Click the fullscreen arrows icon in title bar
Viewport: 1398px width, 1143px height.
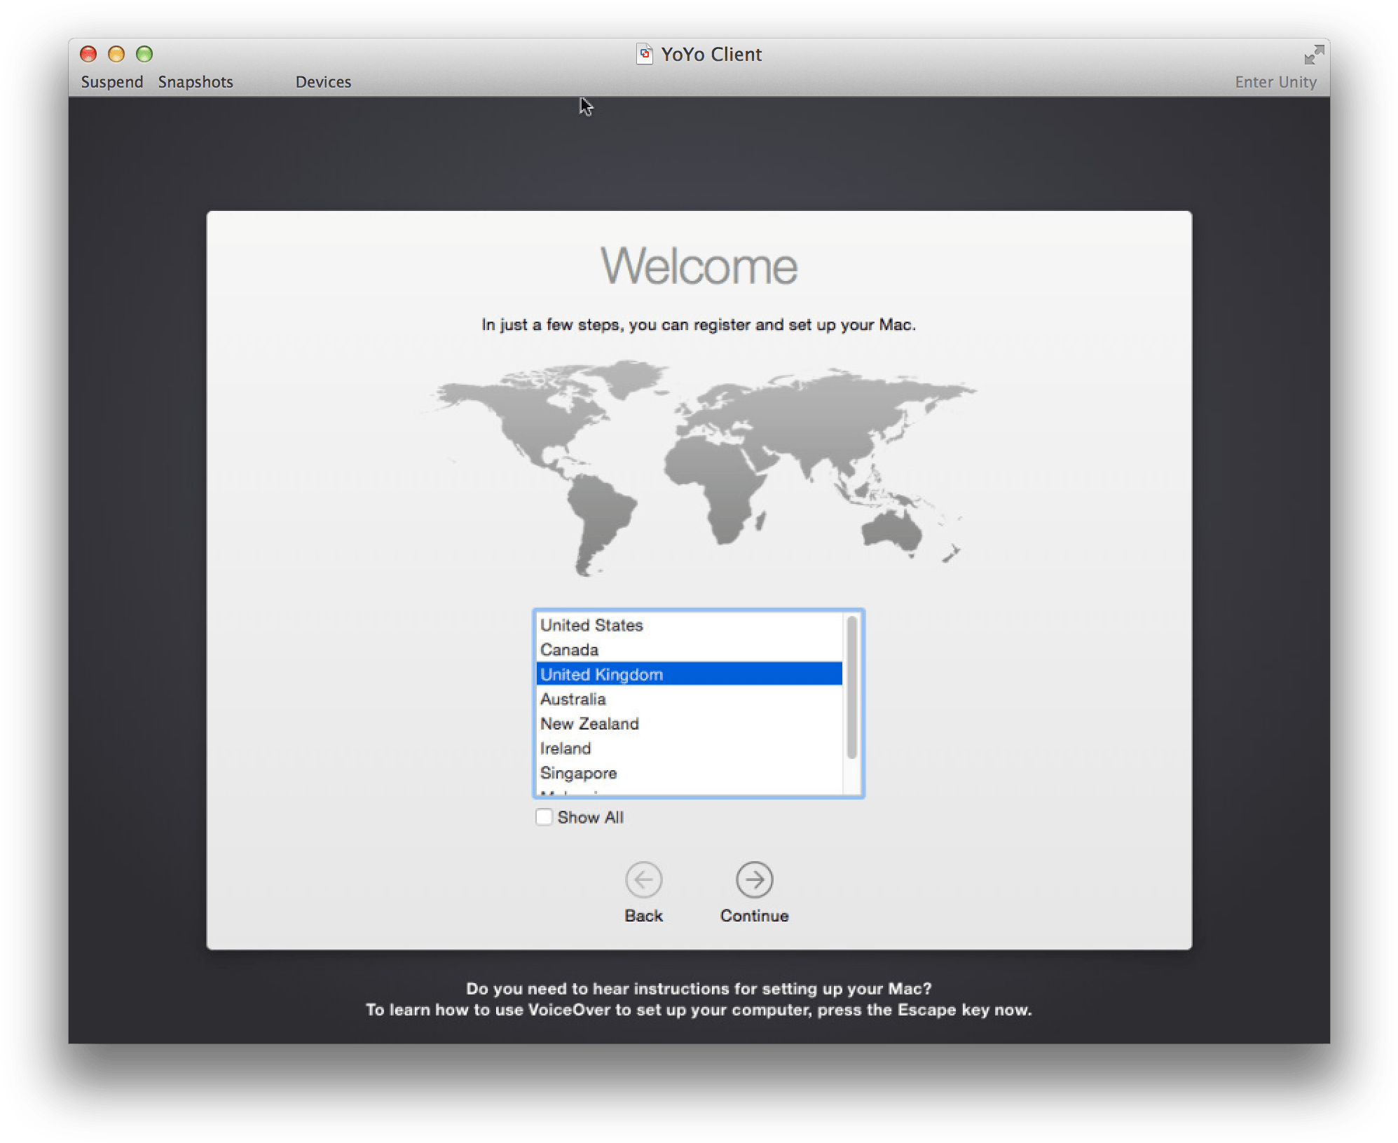[1313, 55]
